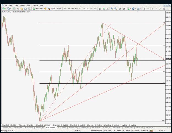Select the Vertical Line drawing tool

tap(152, 9)
